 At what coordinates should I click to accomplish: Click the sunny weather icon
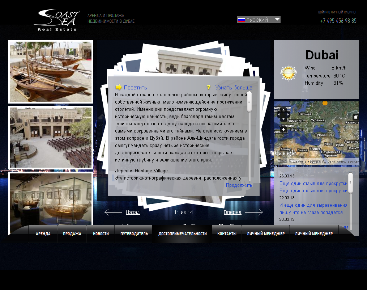tap(289, 73)
